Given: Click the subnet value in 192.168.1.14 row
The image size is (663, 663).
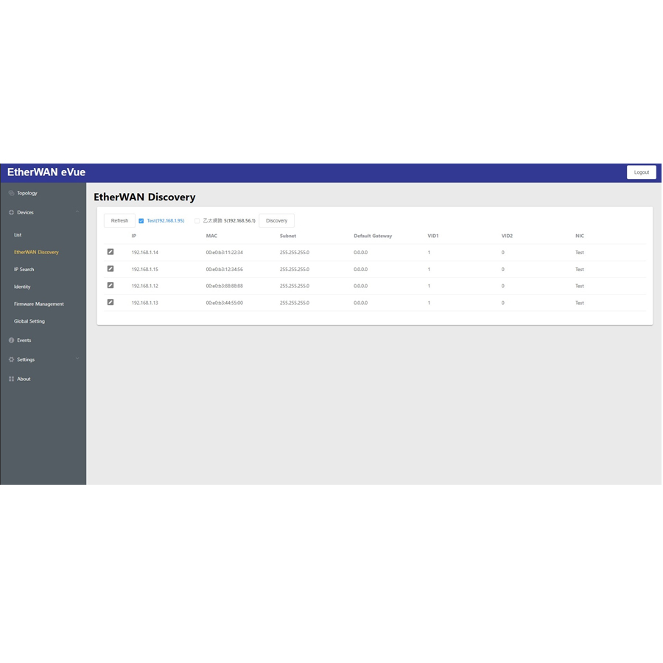Looking at the screenshot, I should pyautogui.click(x=295, y=253).
